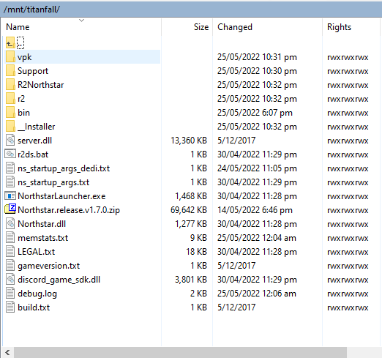Click the ns_startup_args_dedi.txt file icon
The image size is (382, 358).
[x=10, y=168]
